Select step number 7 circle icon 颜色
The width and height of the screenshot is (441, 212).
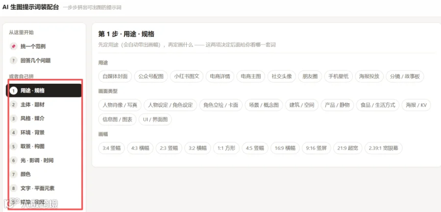point(13,174)
